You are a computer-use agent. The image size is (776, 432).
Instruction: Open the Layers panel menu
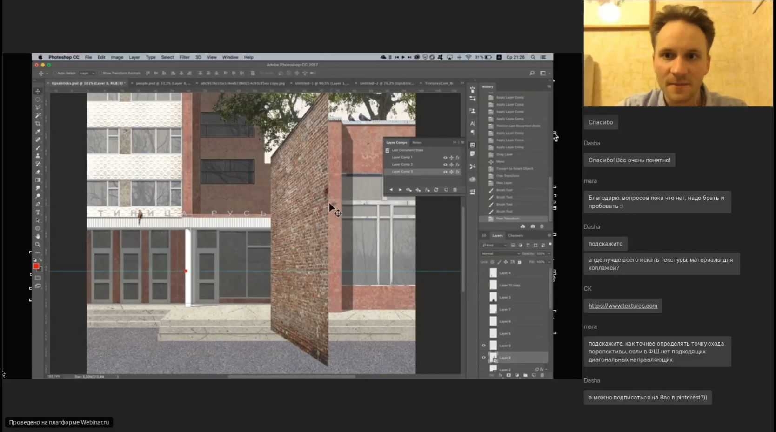coord(549,235)
